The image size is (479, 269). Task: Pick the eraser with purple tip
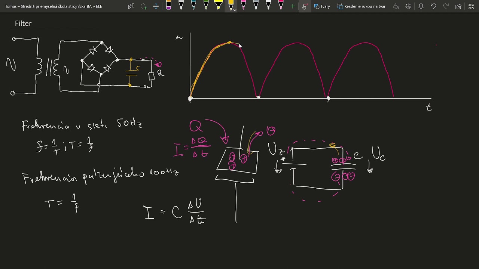(169, 6)
